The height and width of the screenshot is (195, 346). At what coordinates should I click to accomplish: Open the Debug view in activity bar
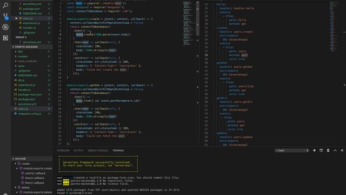[x=5, y=27]
